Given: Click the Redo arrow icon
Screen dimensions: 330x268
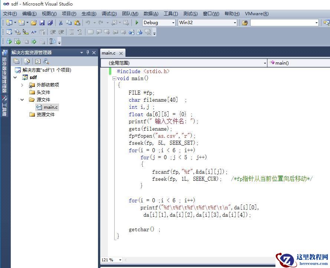Looking at the screenshot, I should [x=101, y=23].
